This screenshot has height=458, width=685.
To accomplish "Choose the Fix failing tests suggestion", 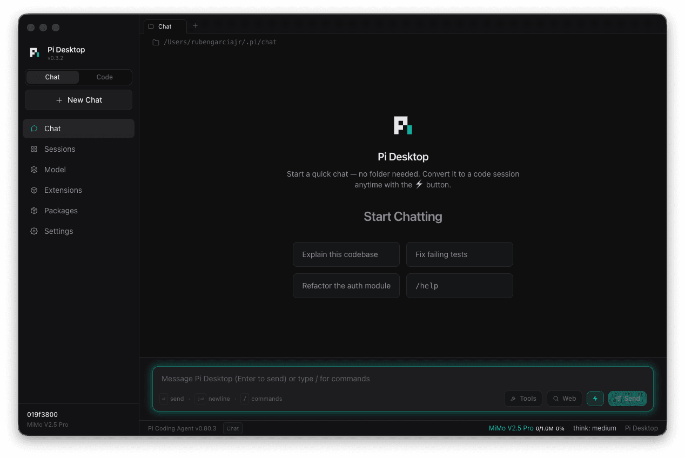I will tap(460, 254).
